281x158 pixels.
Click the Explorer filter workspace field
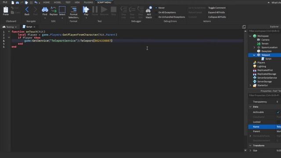(264, 31)
